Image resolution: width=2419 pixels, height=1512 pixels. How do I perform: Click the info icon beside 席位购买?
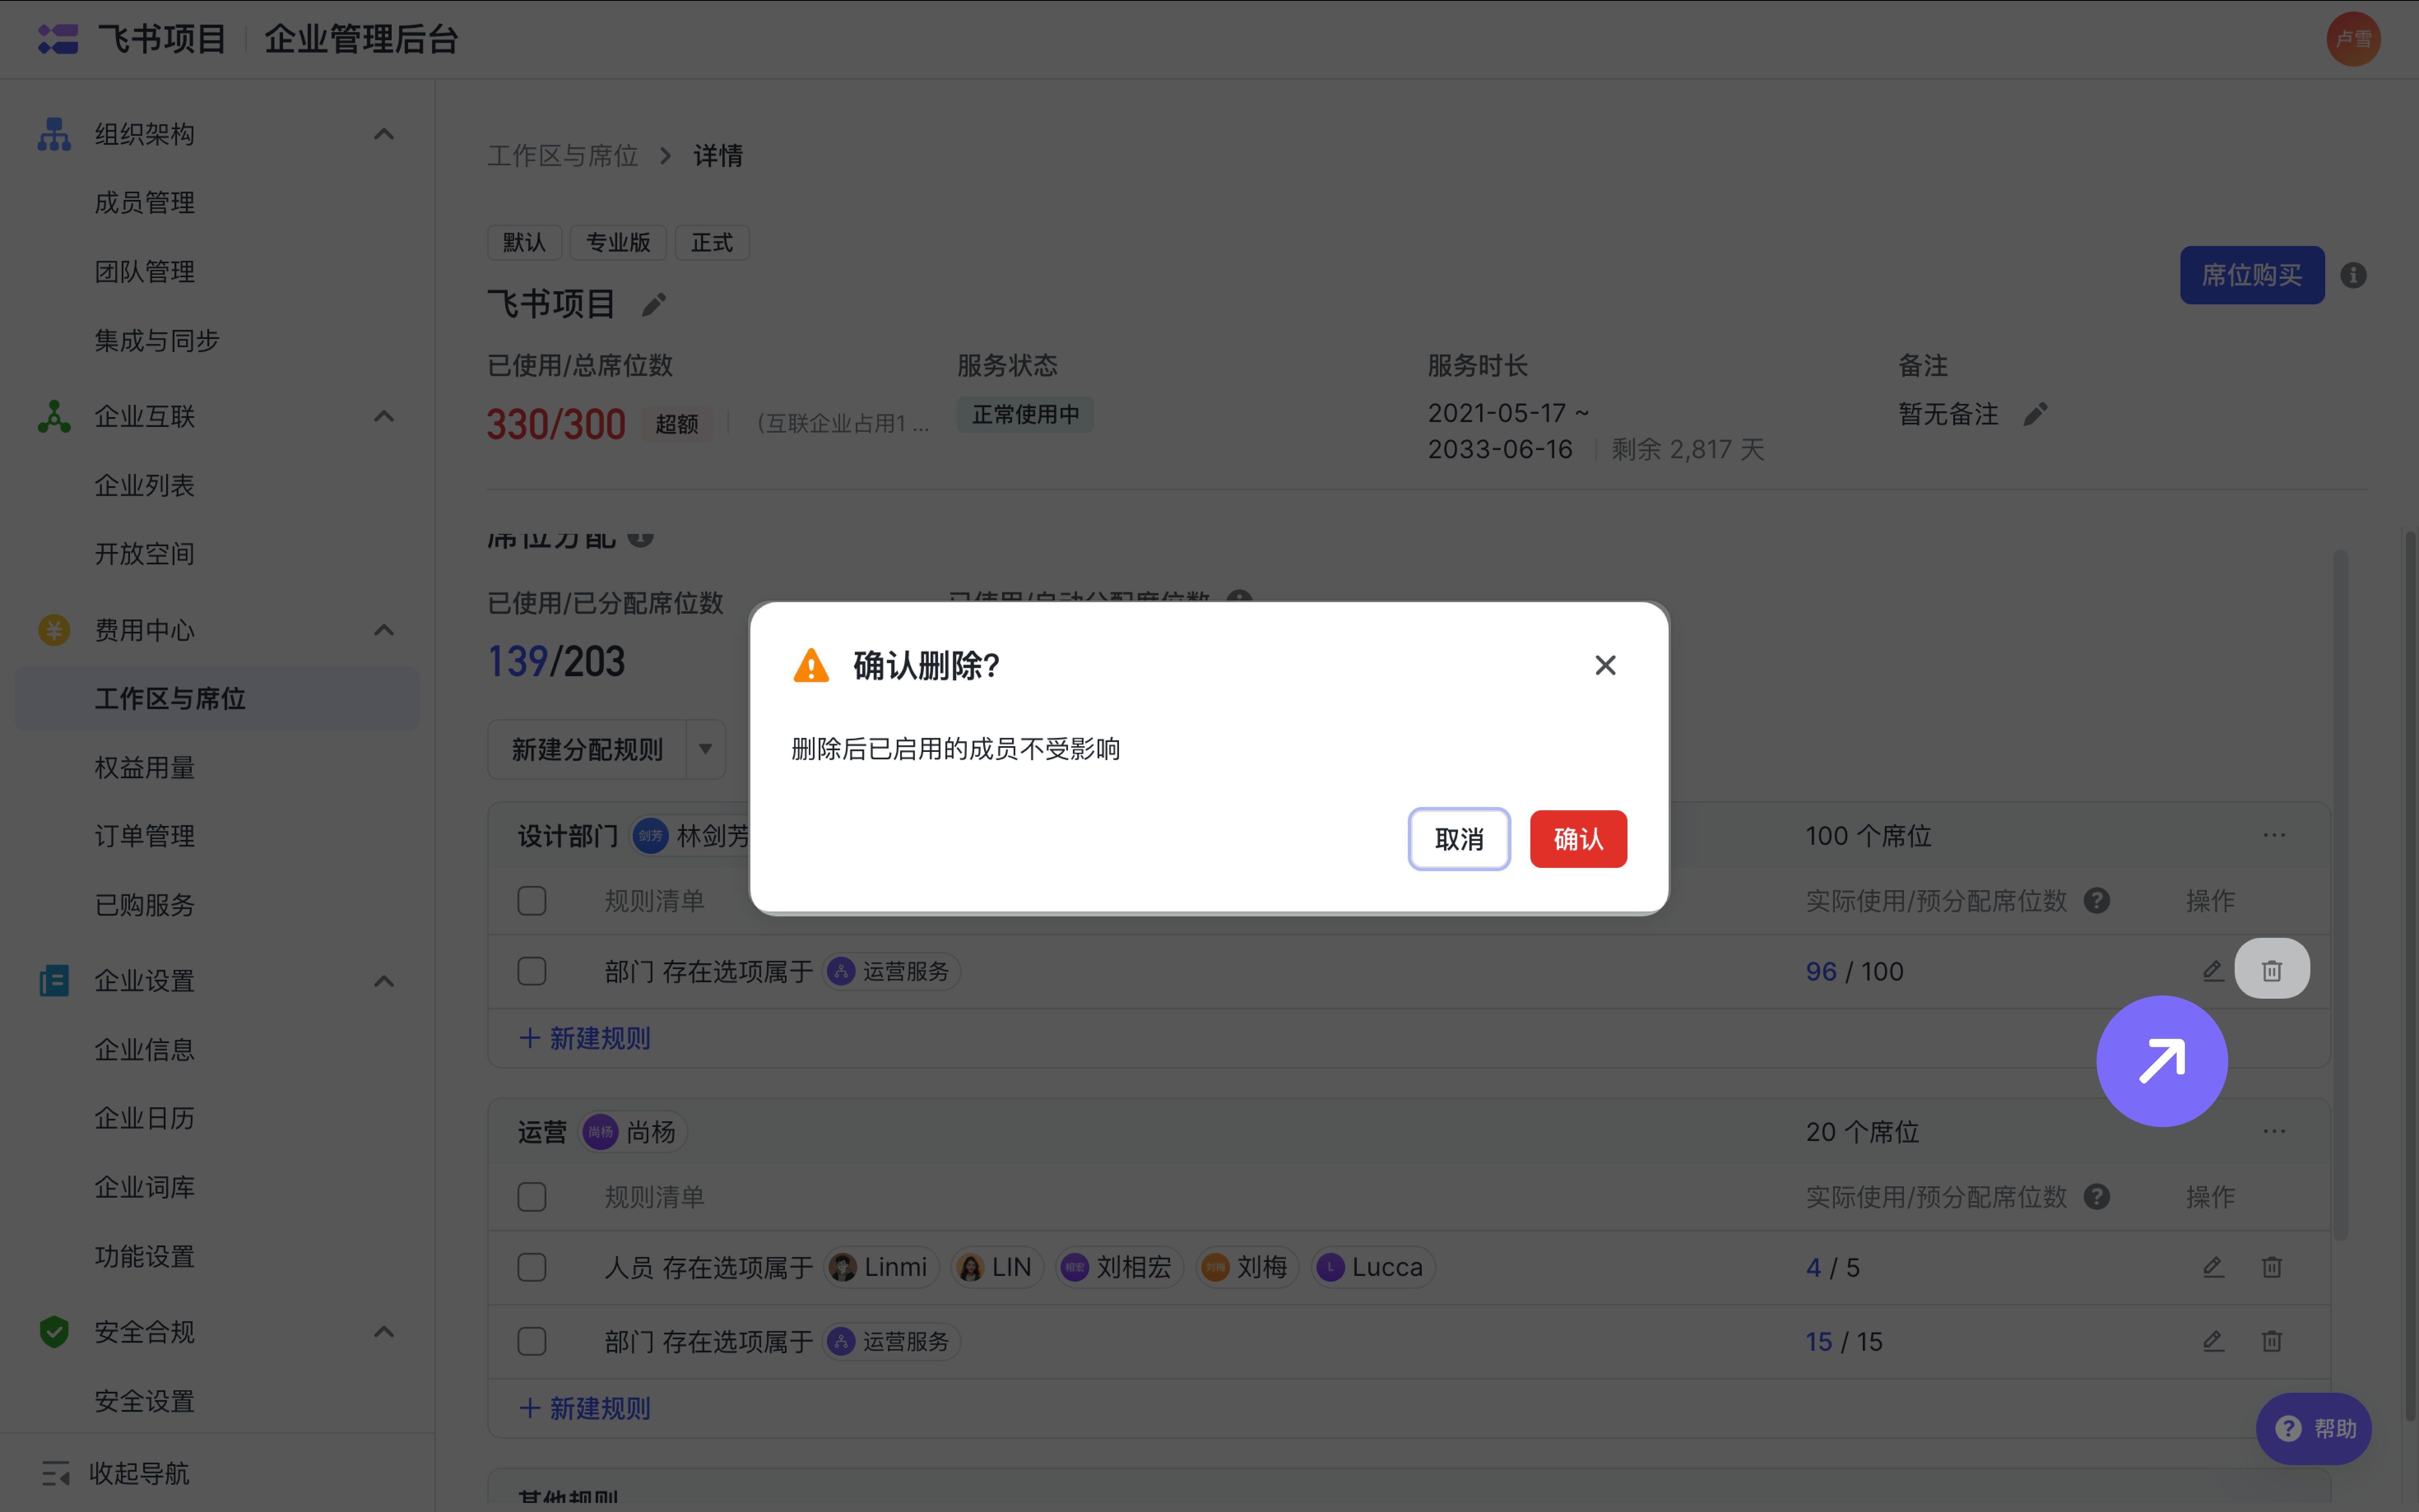tap(2353, 275)
